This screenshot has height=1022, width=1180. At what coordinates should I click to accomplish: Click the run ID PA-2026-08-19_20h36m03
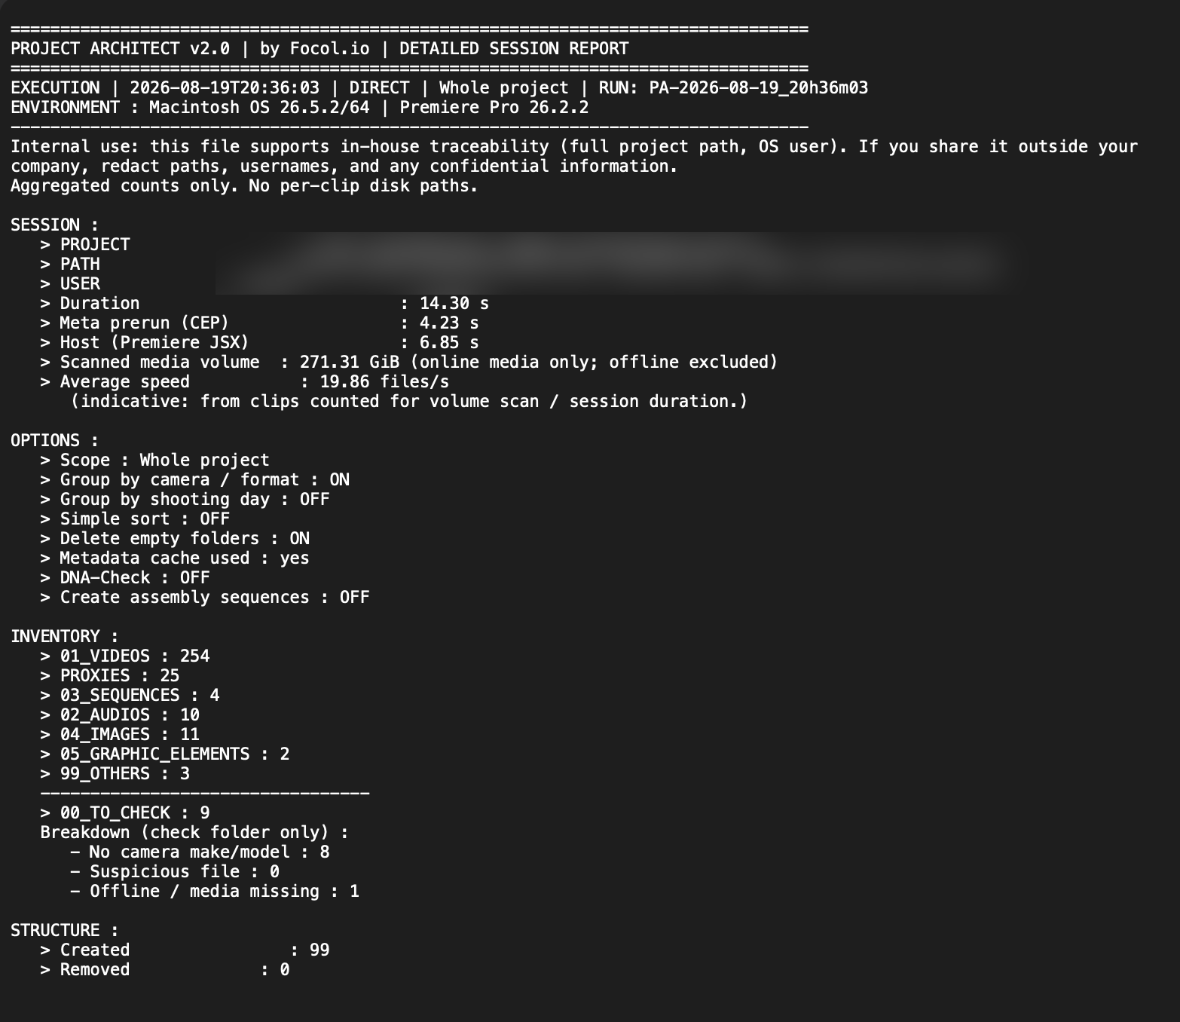pyautogui.click(x=759, y=88)
